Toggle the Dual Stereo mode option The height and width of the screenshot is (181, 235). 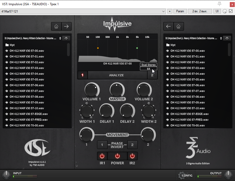tap(149, 65)
